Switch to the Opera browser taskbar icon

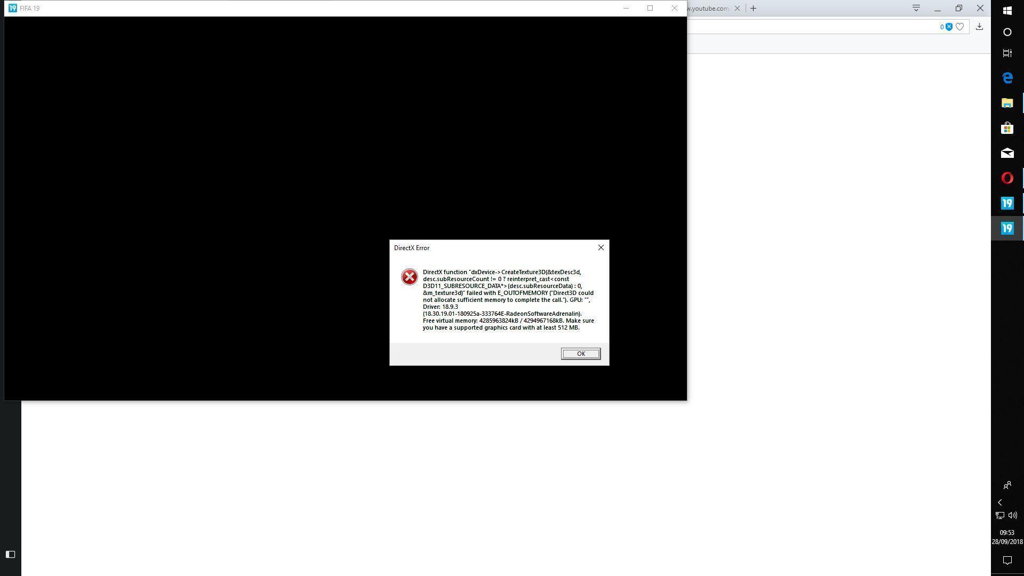1007,178
